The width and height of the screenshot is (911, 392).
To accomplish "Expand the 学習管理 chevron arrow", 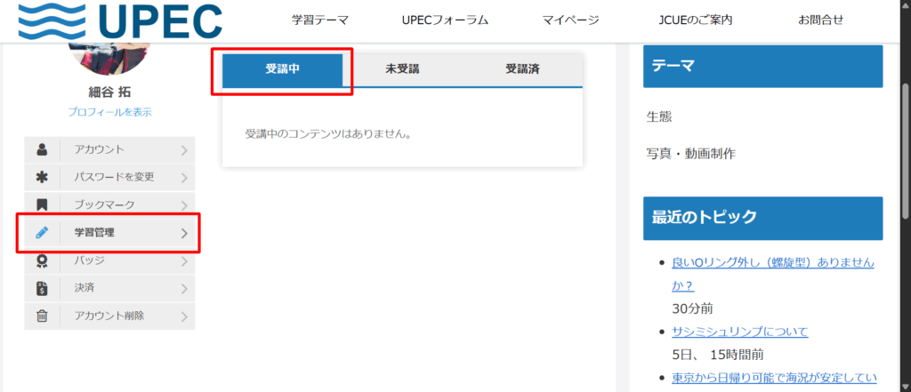I will (184, 234).
